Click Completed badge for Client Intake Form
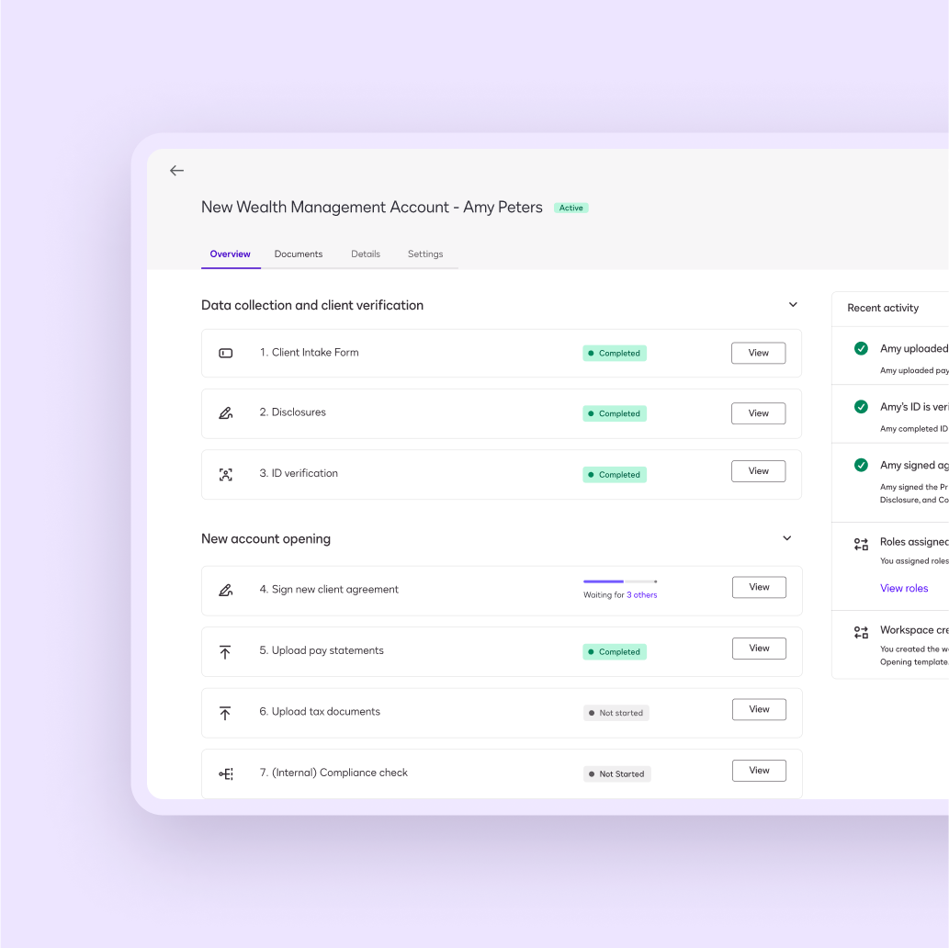Image resolution: width=949 pixels, height=948 pixels. point(615,353)
